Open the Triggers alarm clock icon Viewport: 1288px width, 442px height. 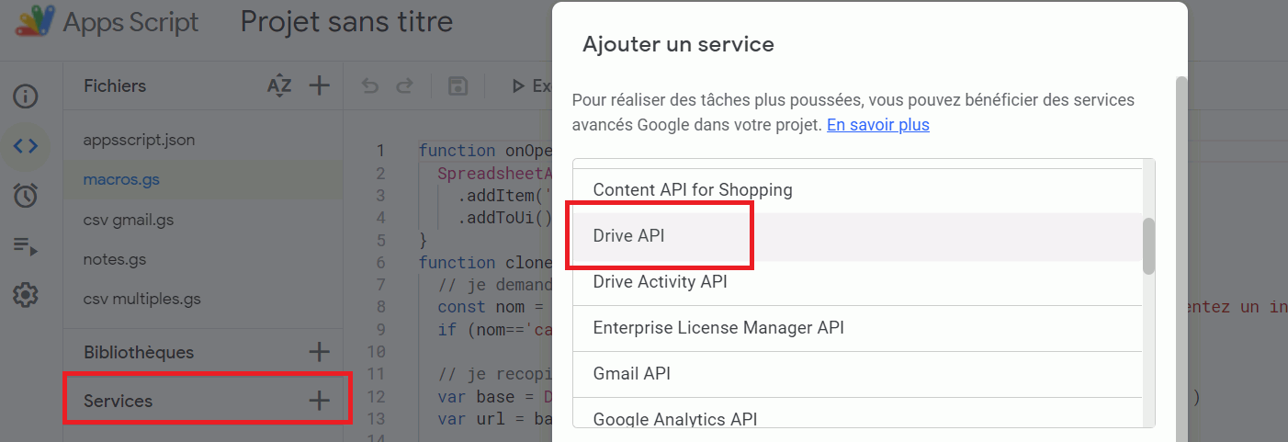[26, 195]
